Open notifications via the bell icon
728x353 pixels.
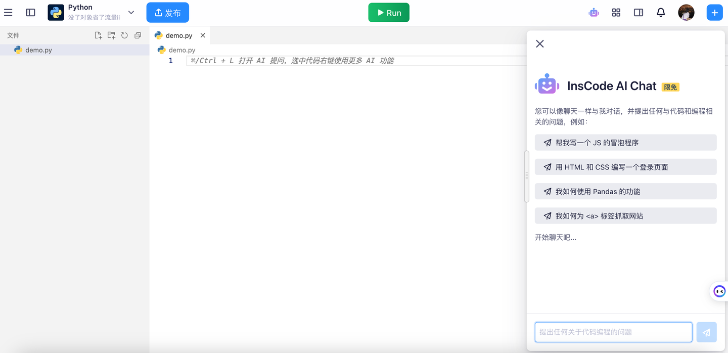(x=661, y=12)
